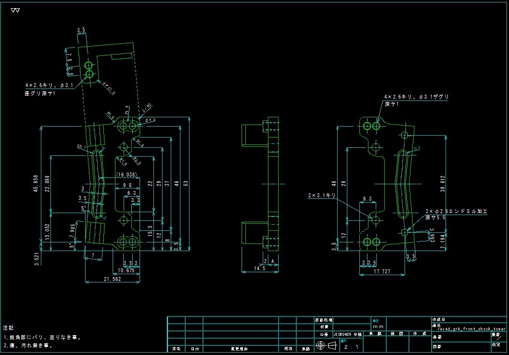Select the 14.5 side view dimension

click(x=259, y=268)
